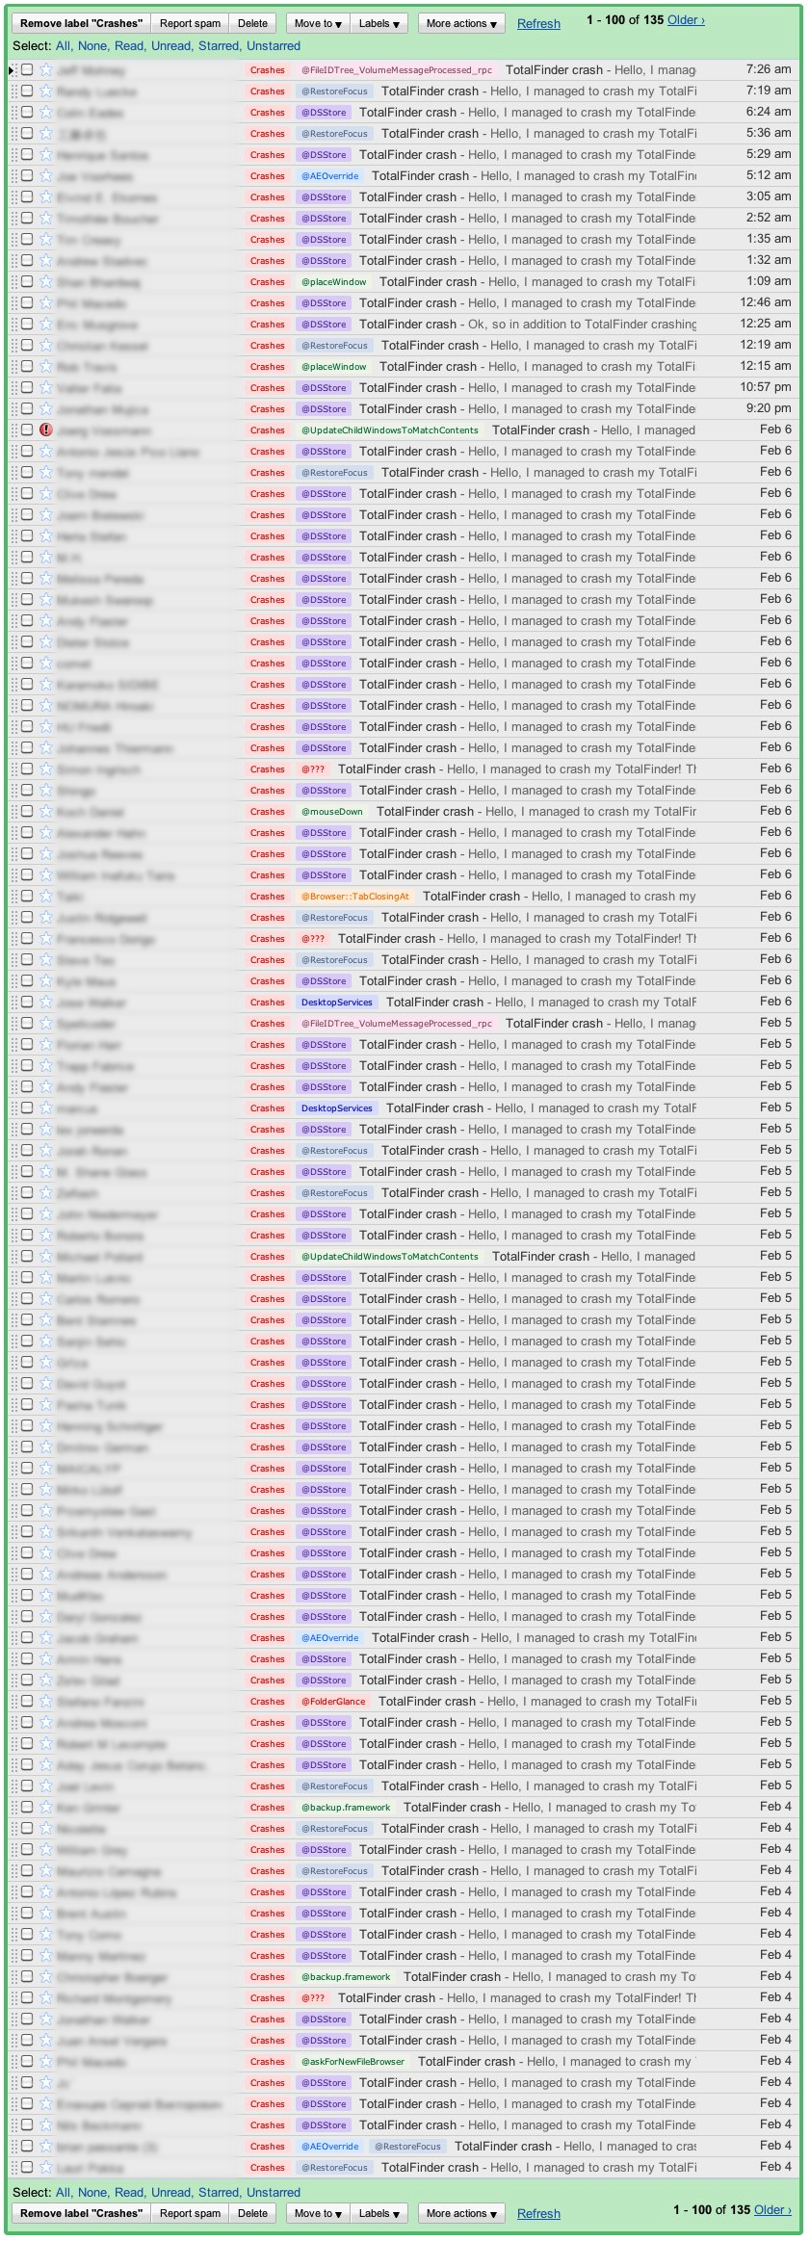Click the '@Browser::TabClosingAt' label tag
The height and width of the screenshot is (2241, 810).
pyautogui.click(x=355, y=897)
